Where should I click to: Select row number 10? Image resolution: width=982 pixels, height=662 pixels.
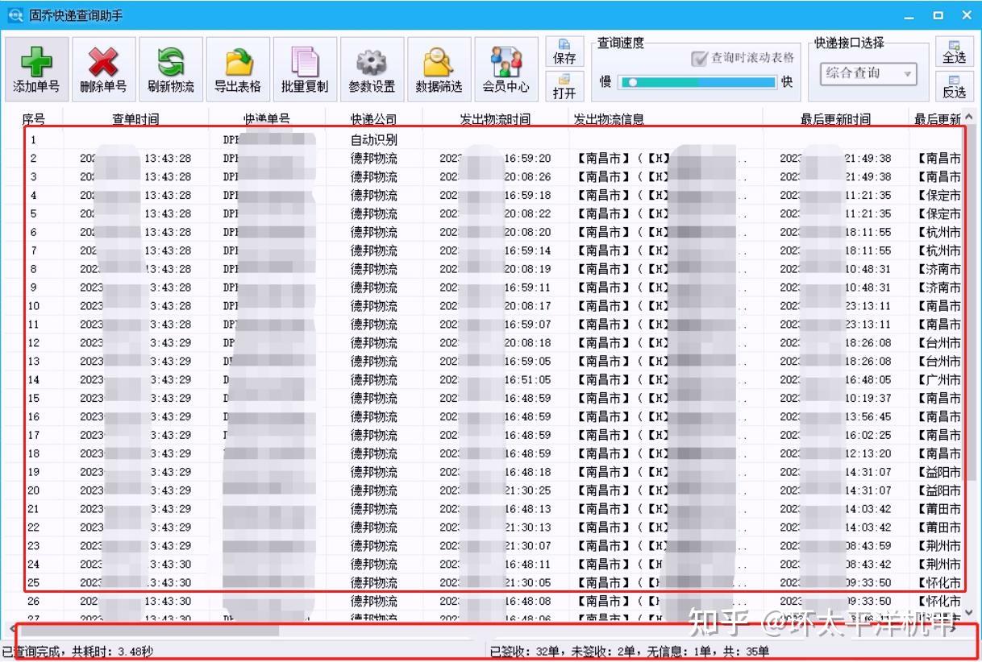point(33,306)
